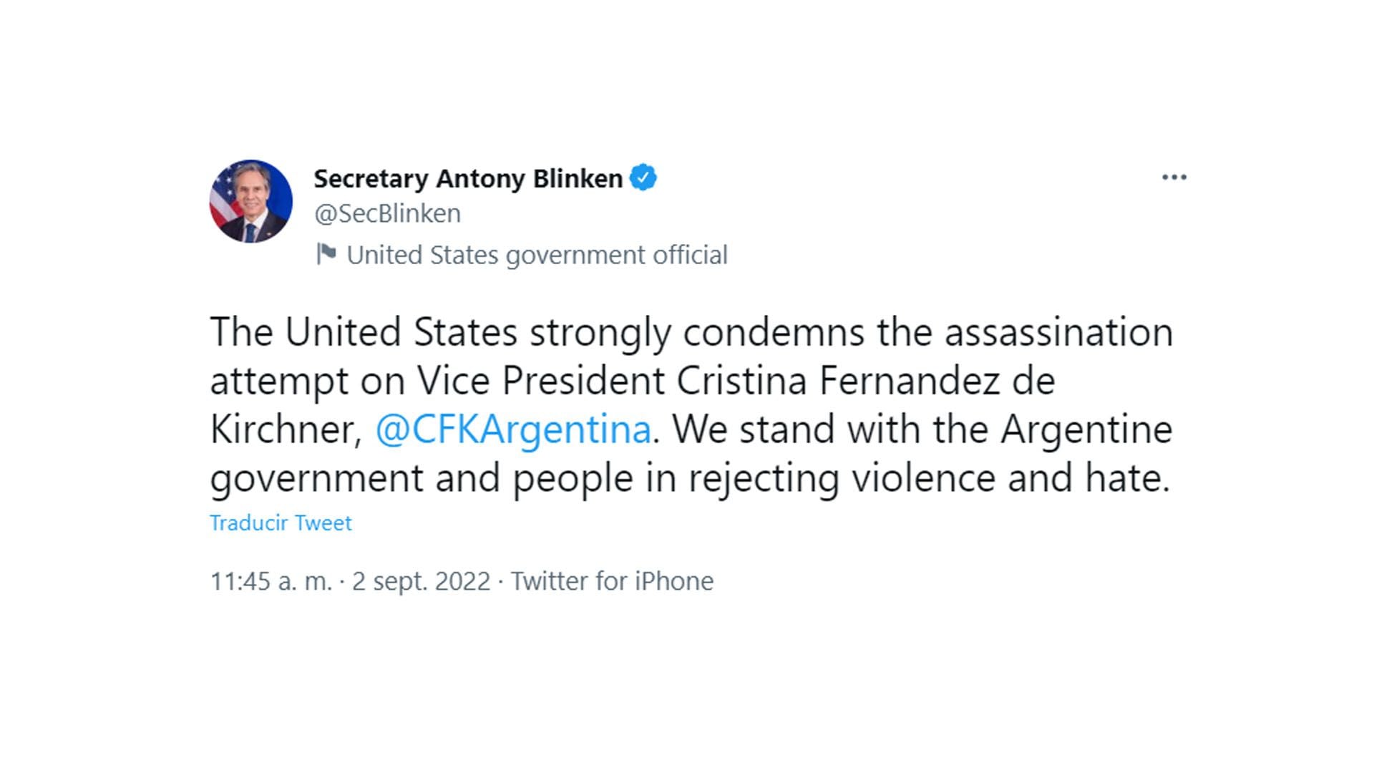Click the word "assassination" in the tweet
1374x773 pixels.
pos(1058,333)
